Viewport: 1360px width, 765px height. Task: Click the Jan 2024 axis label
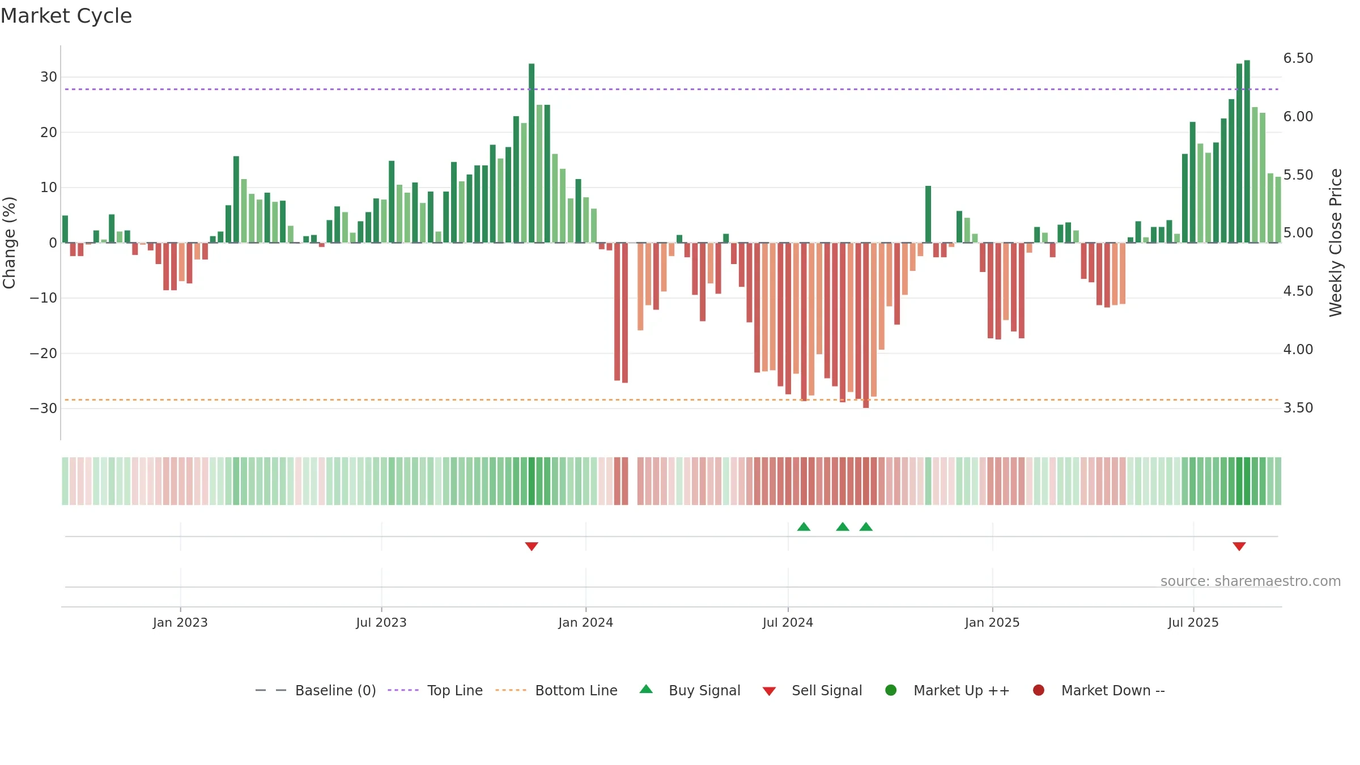coord(585,622)
